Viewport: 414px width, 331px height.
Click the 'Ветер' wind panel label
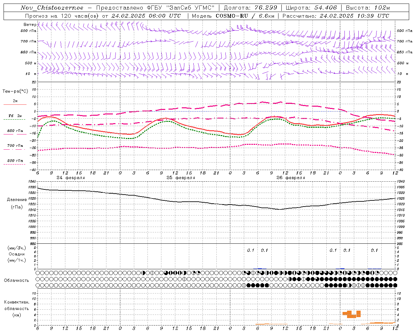(x=30, y=25)
